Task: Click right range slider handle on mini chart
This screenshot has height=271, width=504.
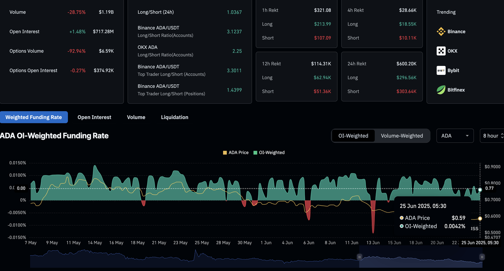Action: [x=482, y=257]
